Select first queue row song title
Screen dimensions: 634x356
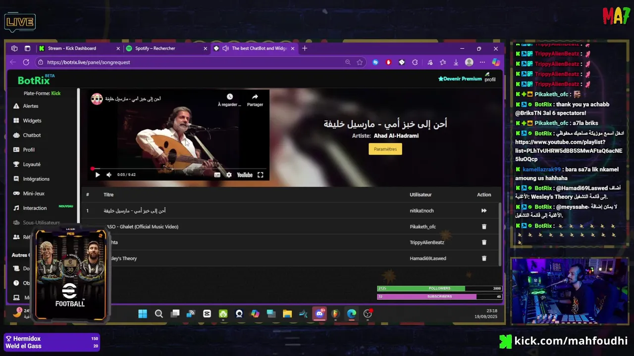[135, 211]
